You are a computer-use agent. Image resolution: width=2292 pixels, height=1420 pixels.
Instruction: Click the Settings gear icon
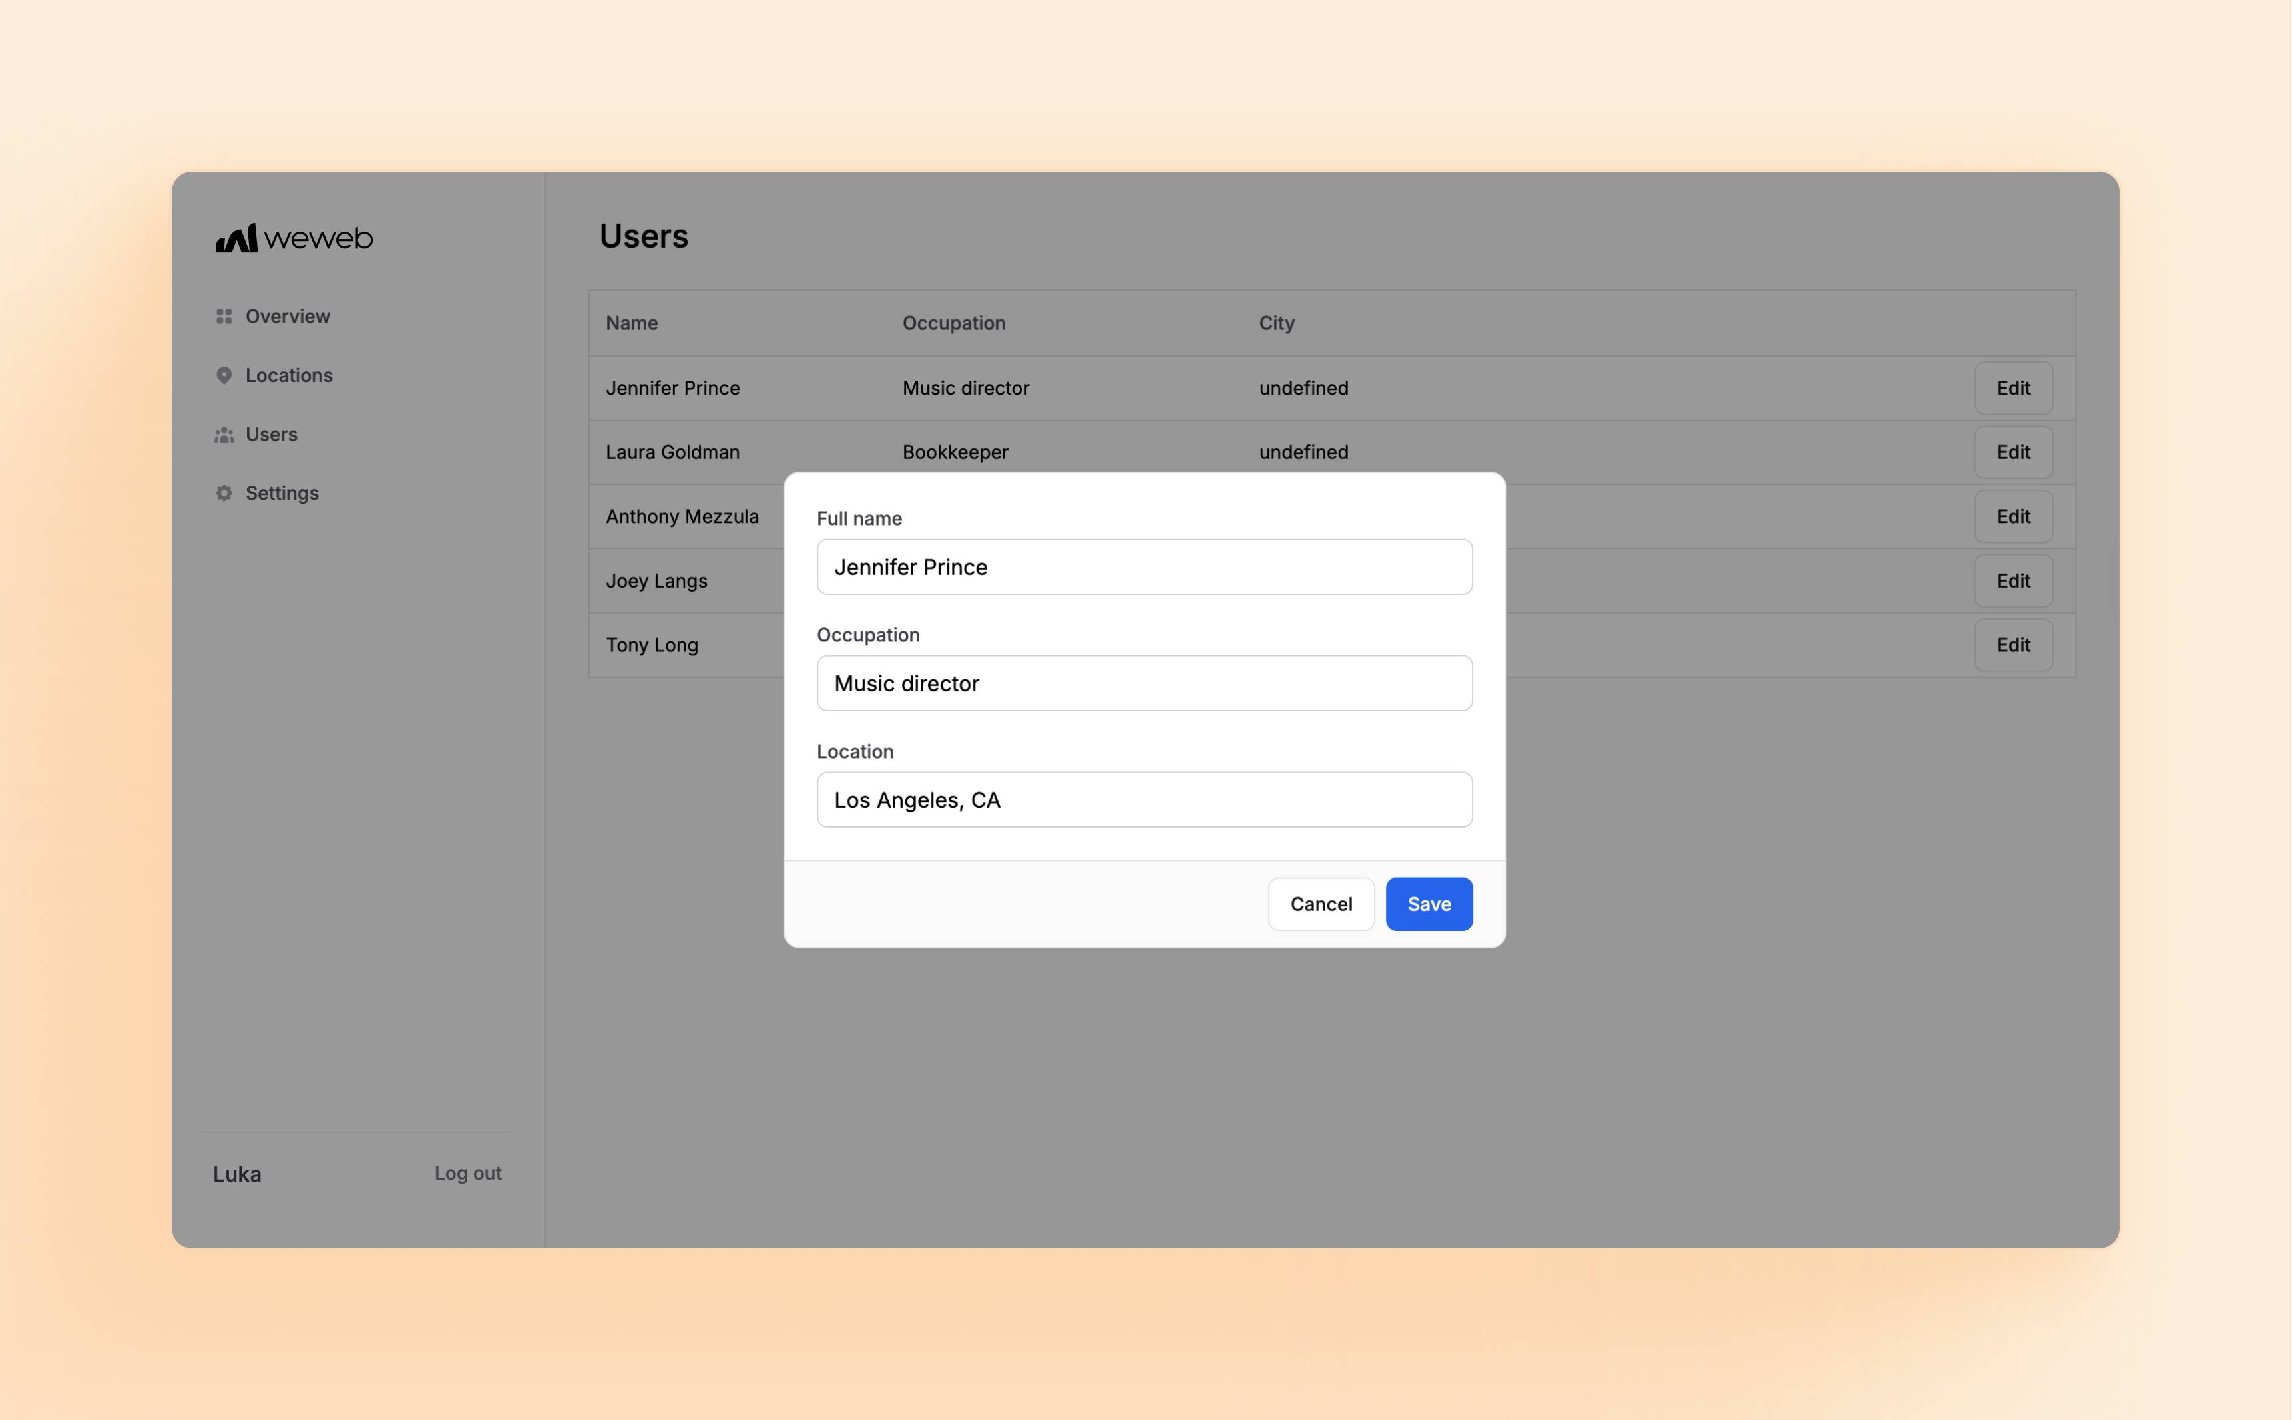click(224, 493)
